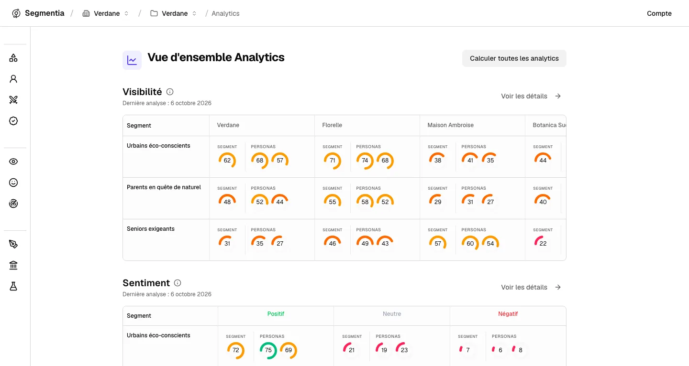The height and width of the screenshot is (366, 689).
Task: Click the Neutre segment gauge showing 21
Action: pyautogui.click(x=352, y=350)
